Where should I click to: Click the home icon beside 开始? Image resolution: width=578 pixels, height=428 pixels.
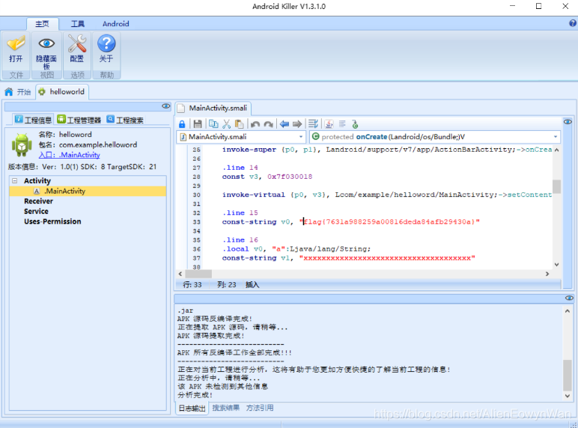pos(9,92)
